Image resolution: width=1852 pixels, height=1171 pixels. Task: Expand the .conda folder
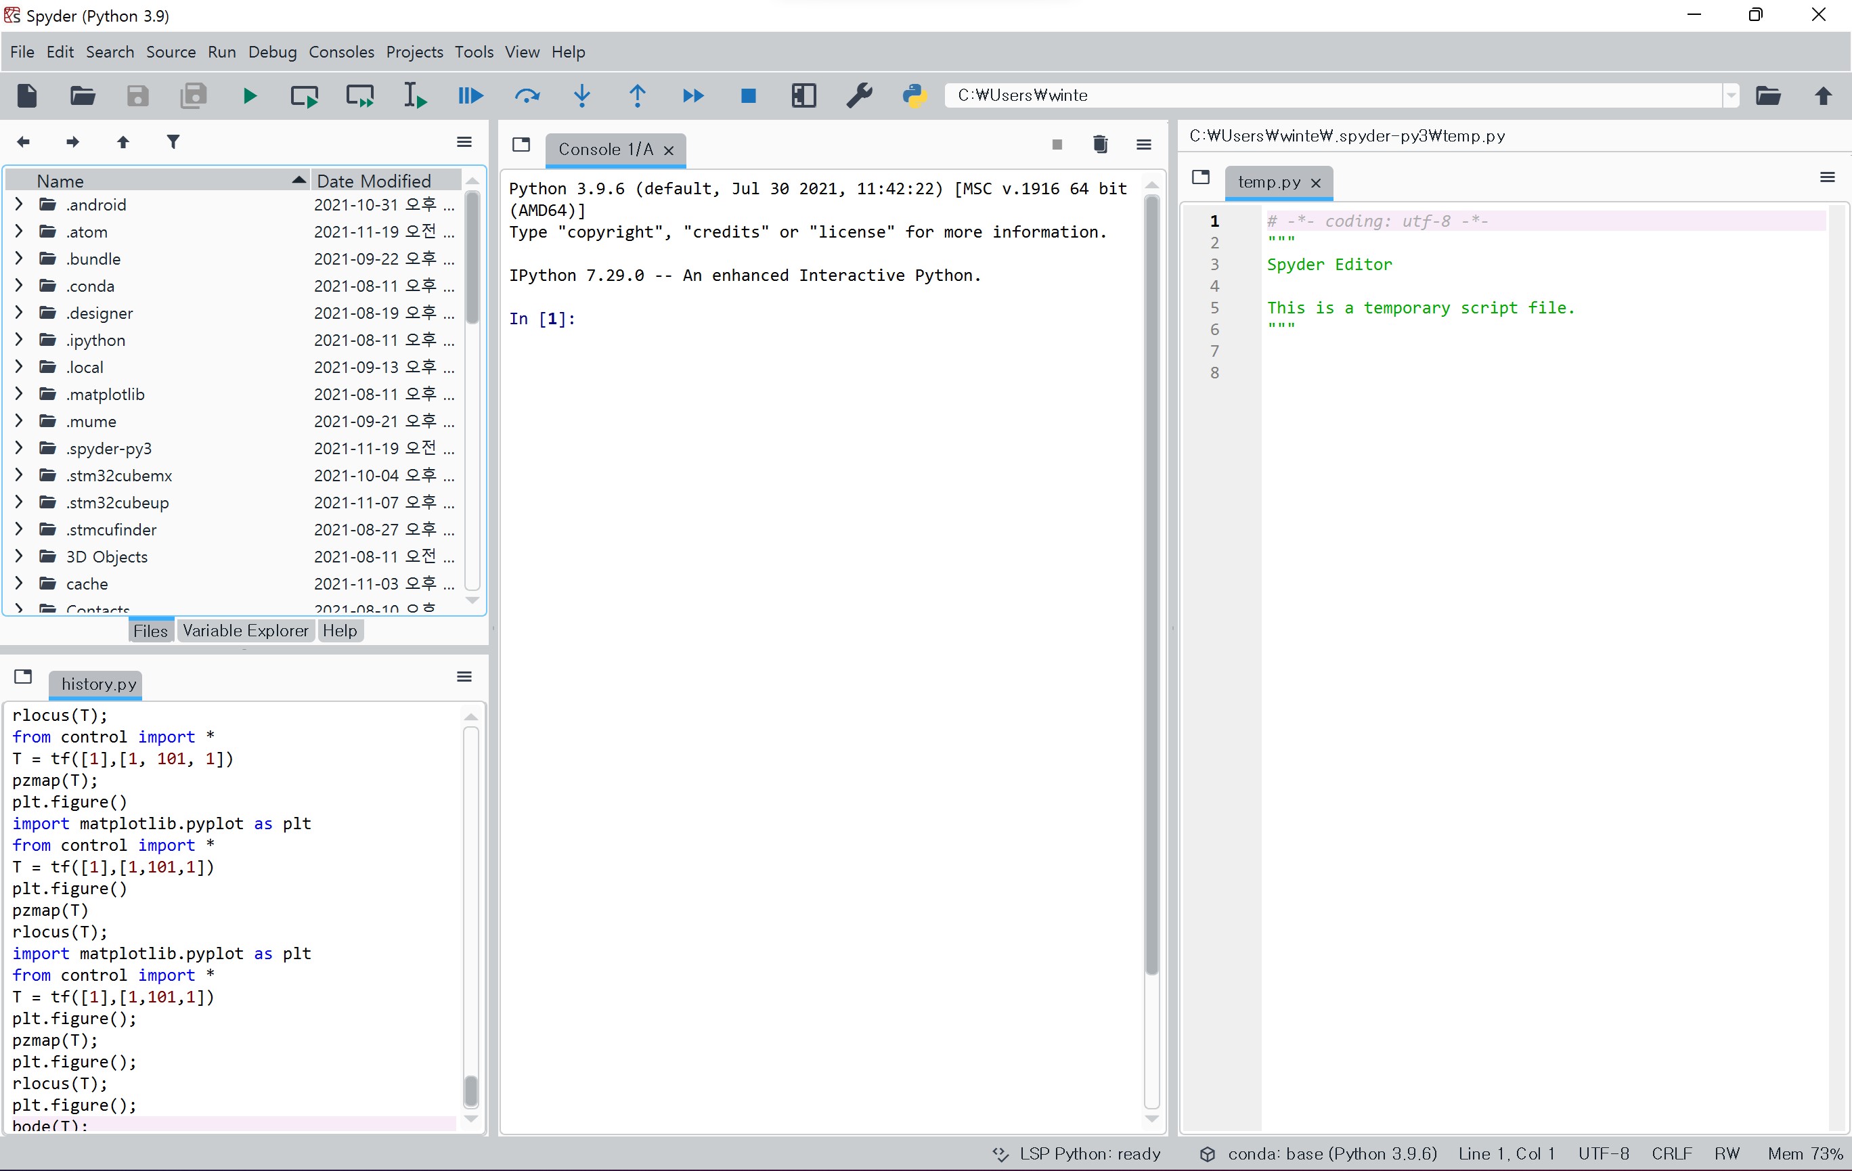point(19,285)
